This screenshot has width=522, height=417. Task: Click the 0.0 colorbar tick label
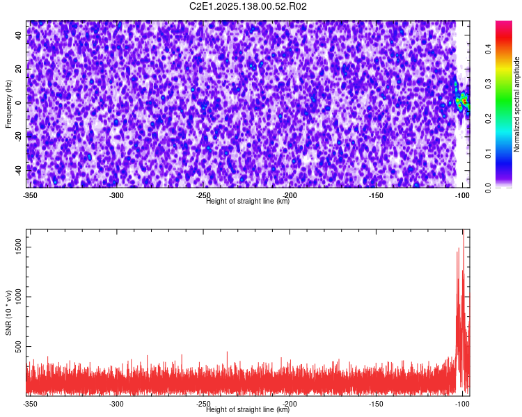point(488,188)
